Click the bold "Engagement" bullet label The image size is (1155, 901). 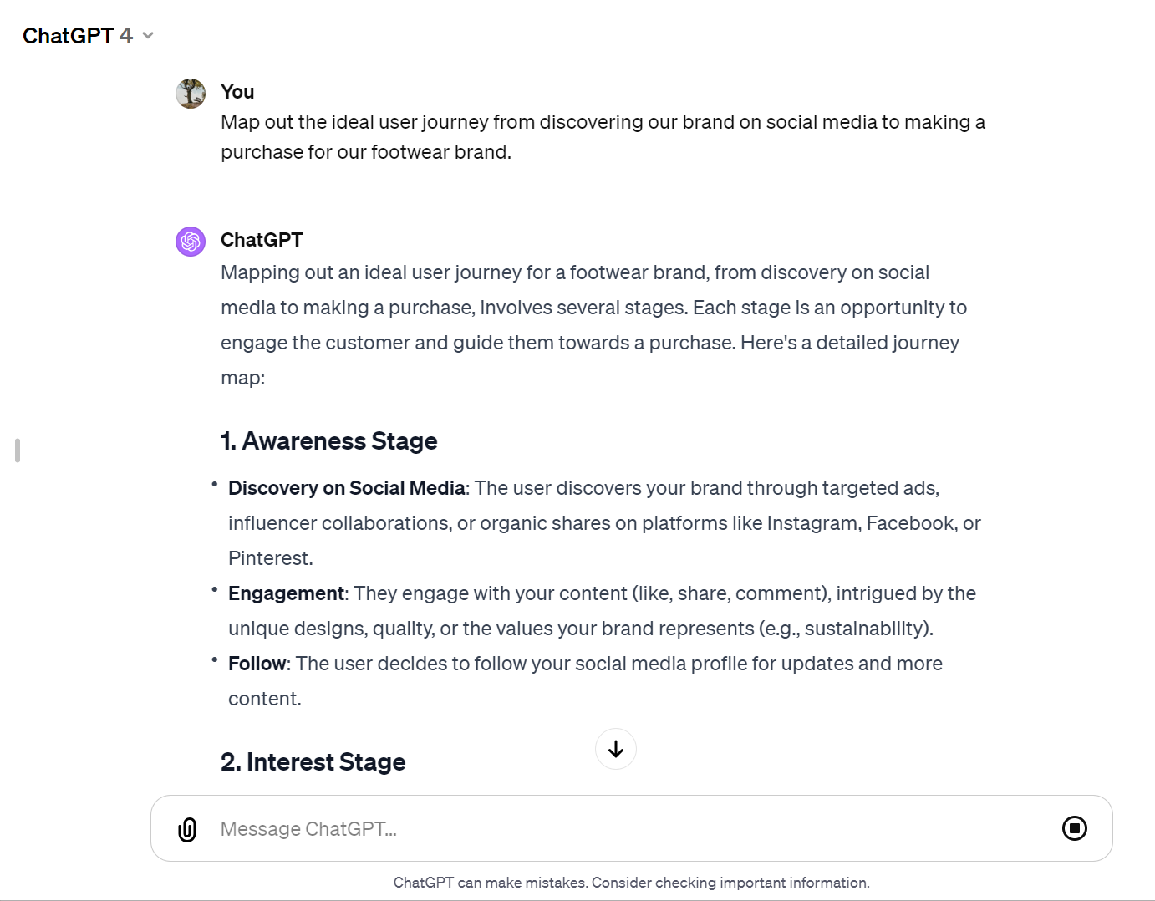287,593
